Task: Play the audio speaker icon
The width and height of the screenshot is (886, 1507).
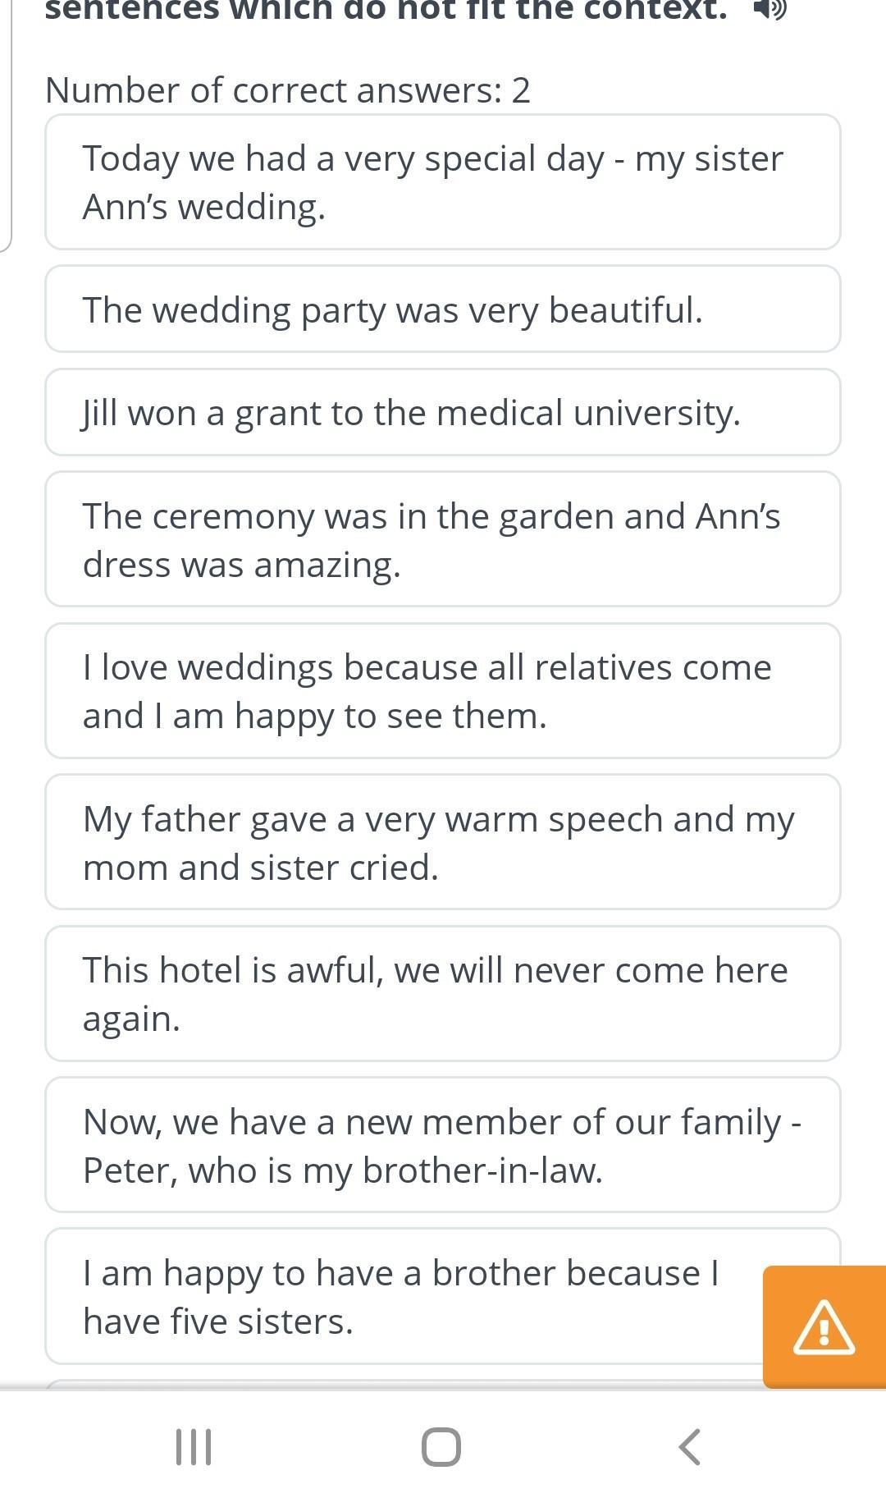Action: pyautogui.click(x=770, y=9)
